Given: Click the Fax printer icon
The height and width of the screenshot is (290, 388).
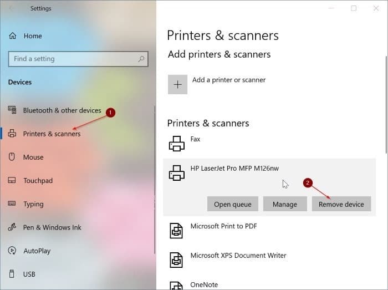Looking at the screenshot, I should (176, 144).
